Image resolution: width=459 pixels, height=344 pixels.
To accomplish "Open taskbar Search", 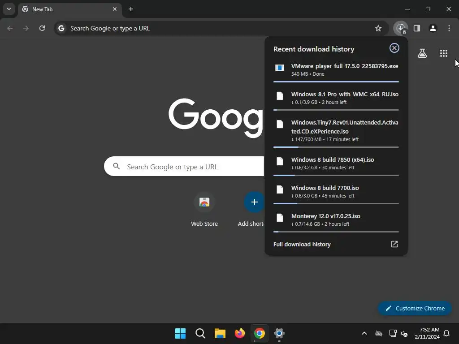I will (x=200, y=333).
